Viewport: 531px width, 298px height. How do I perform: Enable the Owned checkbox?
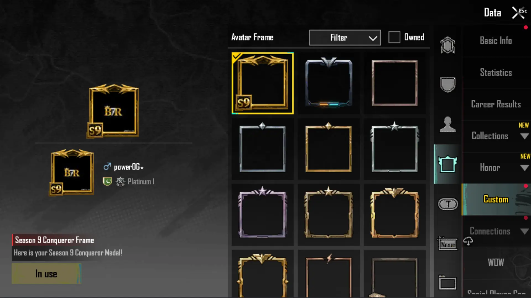tap(394, 37)
